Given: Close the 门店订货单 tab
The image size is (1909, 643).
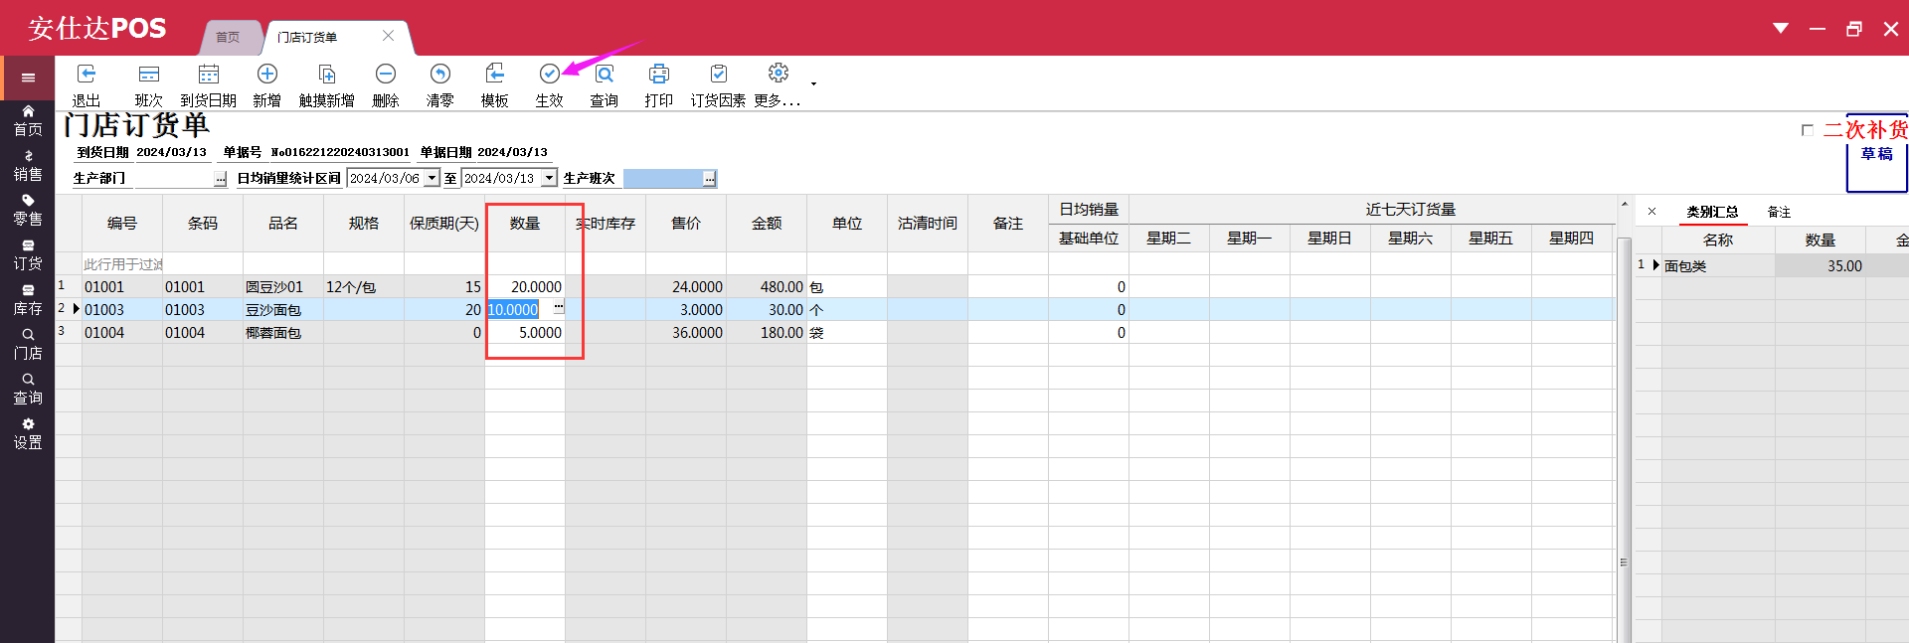Looking at the screenshot, I should [x=388, y=36].
